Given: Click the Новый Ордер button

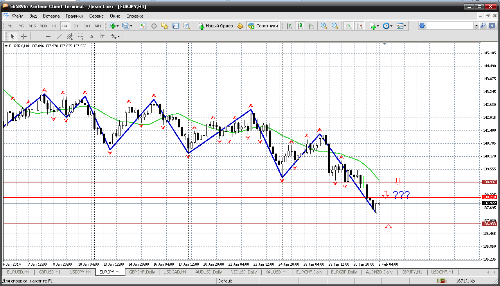Looking at the screenshot, I should (216, 26).
